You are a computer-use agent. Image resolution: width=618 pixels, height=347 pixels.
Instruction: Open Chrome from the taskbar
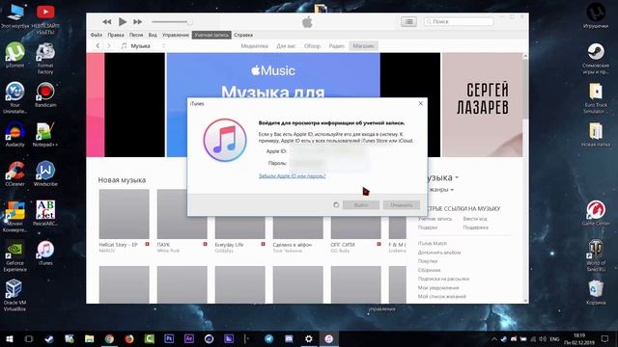click(x=109, y=338)
